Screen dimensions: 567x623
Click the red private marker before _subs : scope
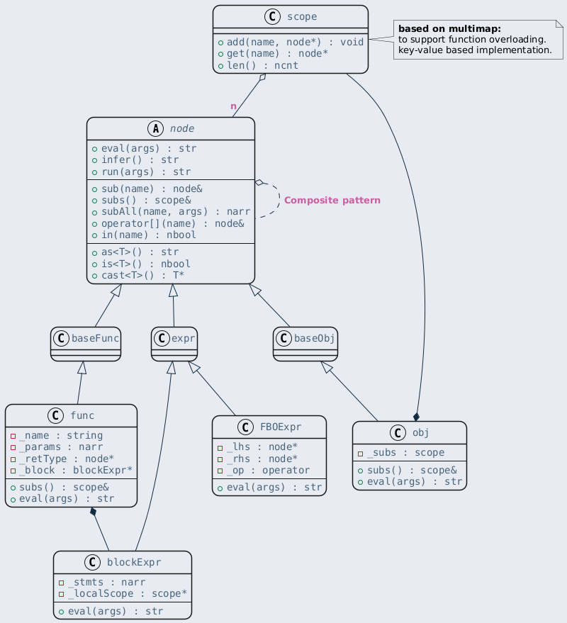click(x=360, y=454)
